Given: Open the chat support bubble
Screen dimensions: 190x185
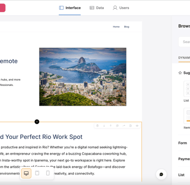Looking at the screenshot, I should tap(161, 174).
